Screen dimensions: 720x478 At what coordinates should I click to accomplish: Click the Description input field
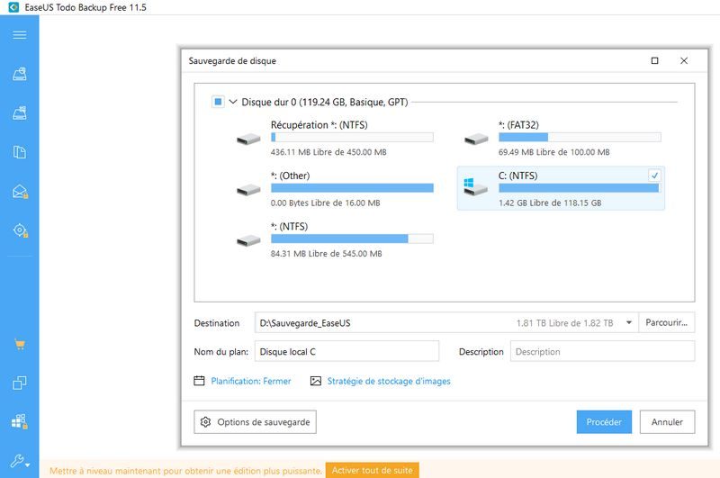point(602,352)
